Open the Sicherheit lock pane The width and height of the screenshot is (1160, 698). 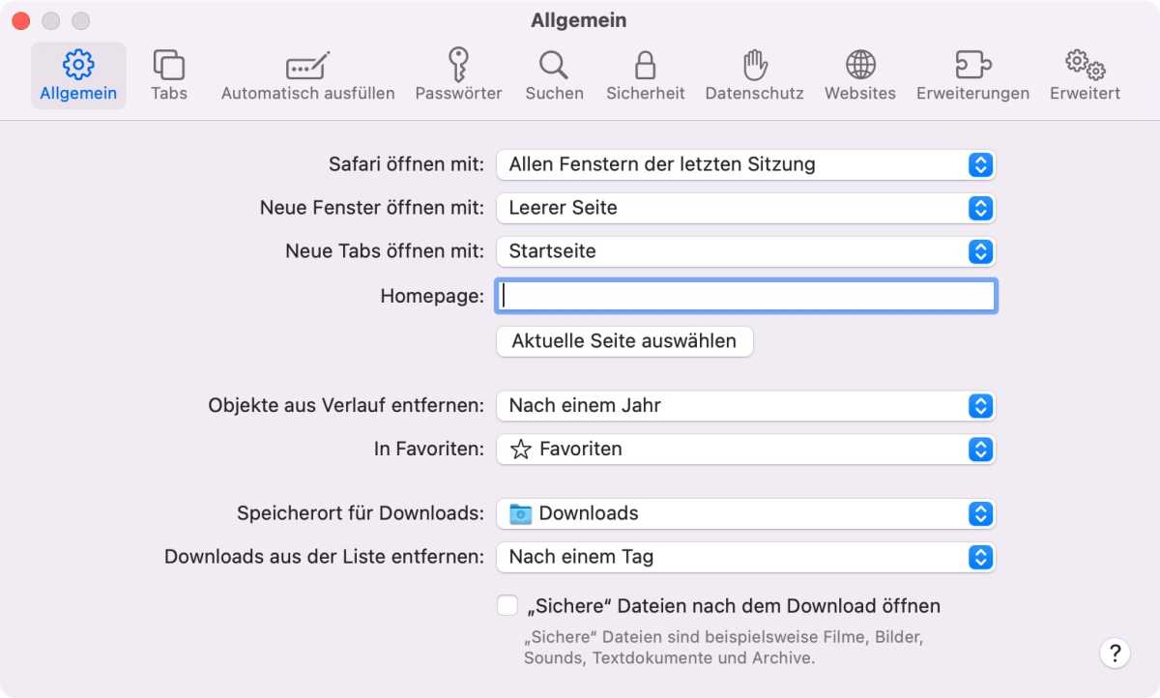point(645,75)
